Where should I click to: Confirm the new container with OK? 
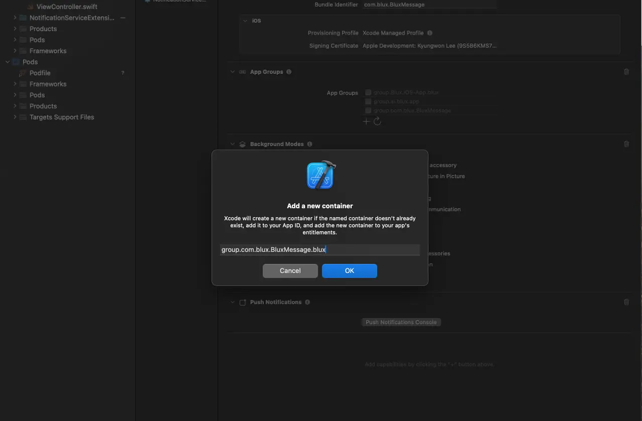(350, 271)
